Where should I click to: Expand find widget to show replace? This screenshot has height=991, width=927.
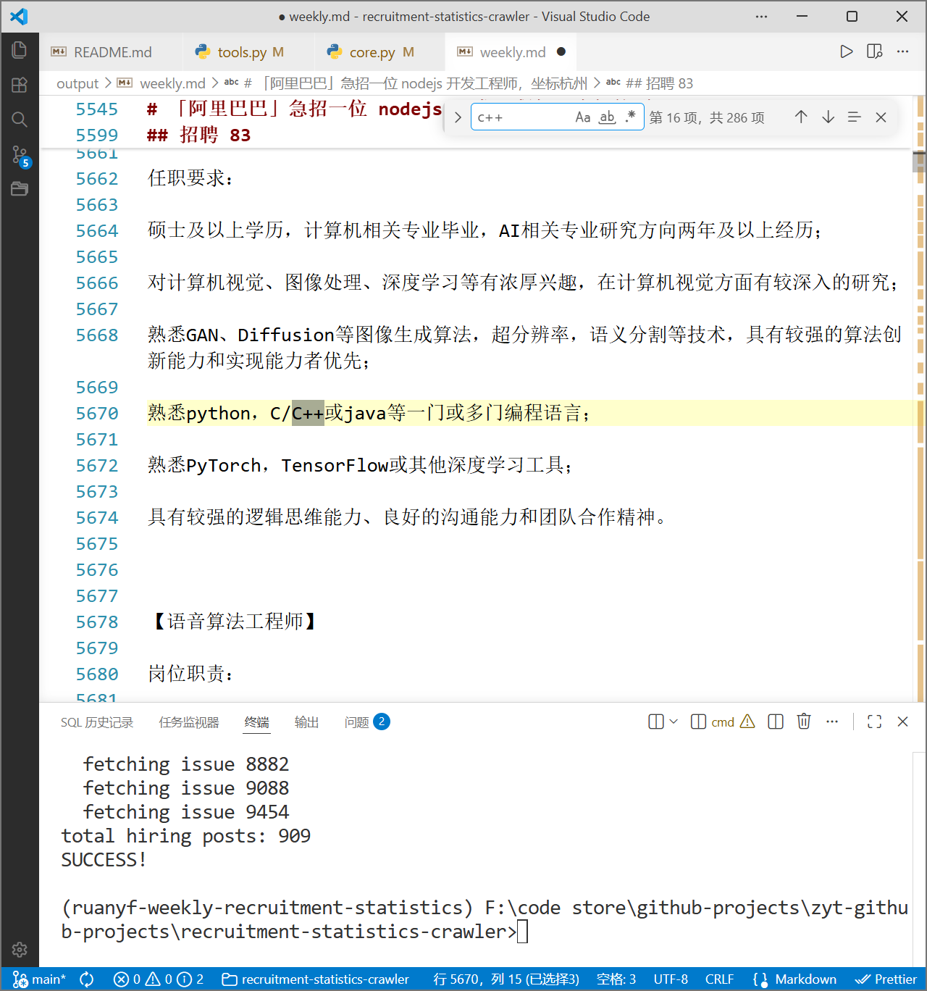[457, 117]
